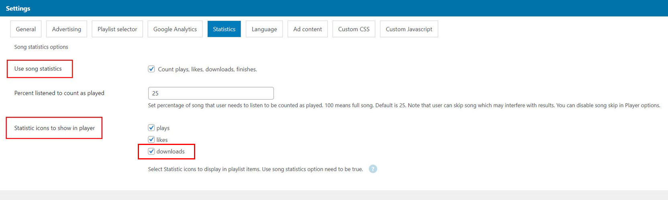Open the Google Analytics tab
Image resolution: width=668 pixels, height=200 pixels.
[x=175, y=29]
